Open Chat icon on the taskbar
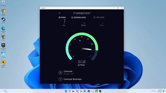The width and height of the screenshot is (166, 93). pos(77,91)
